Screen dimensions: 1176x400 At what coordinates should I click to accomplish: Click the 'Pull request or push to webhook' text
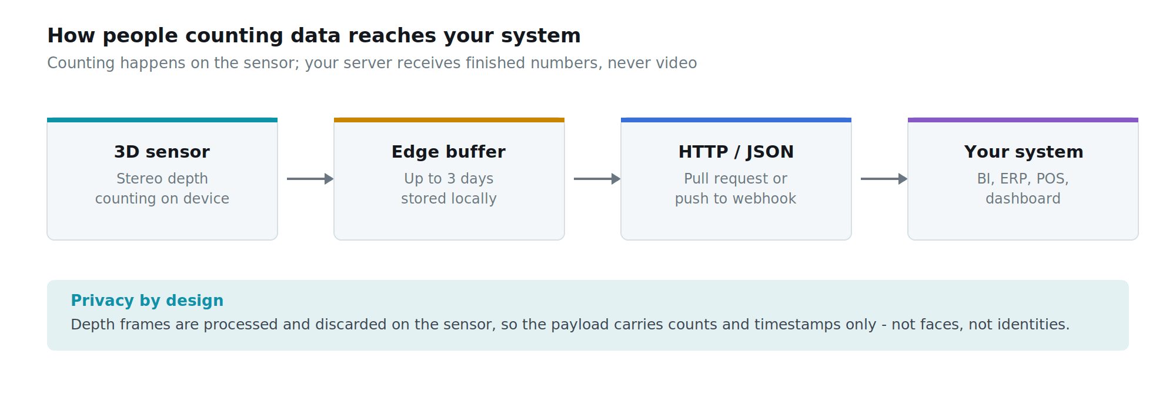pyautogui.click(x=736, y=188)
